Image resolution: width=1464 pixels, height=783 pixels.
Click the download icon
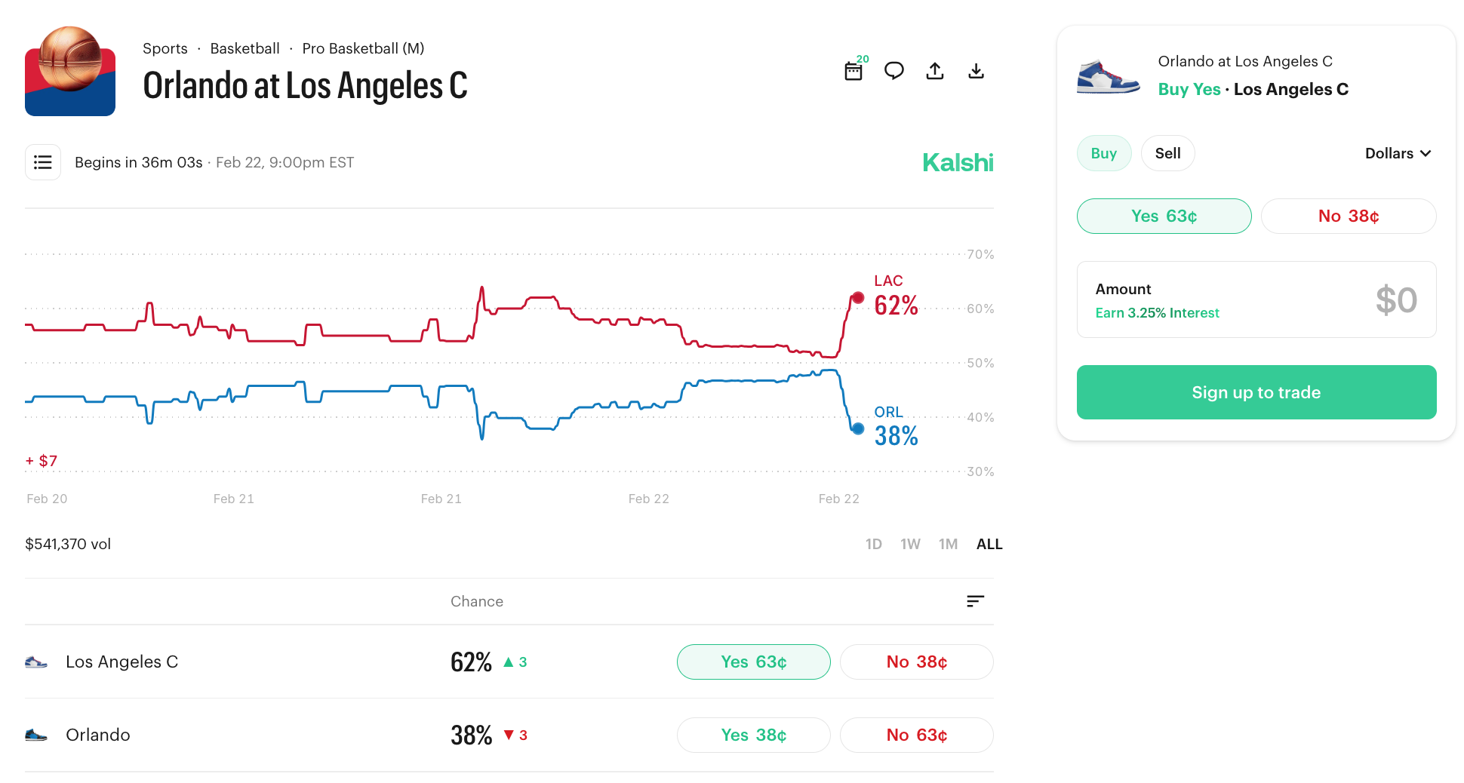pos(976,71)
